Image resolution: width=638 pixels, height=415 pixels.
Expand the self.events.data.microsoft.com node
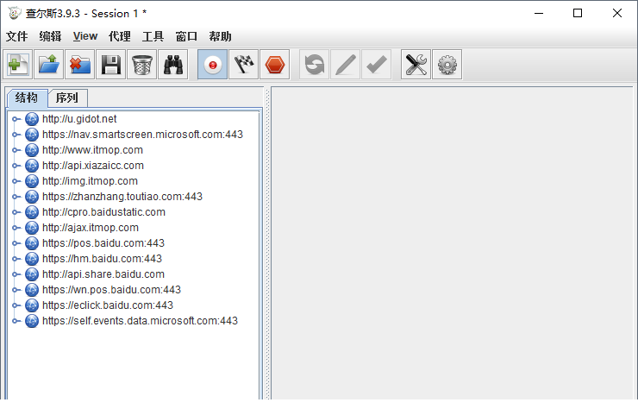[16, 321]
